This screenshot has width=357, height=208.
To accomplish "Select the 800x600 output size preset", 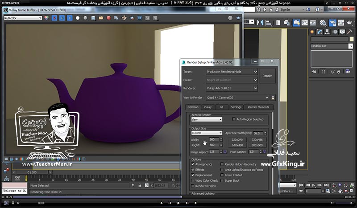I will tap(257, 145).
